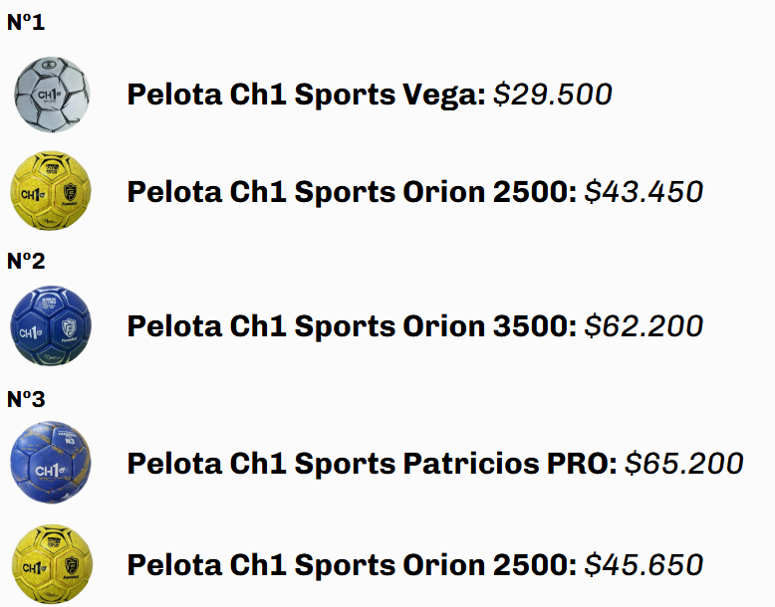Open the Pelota Ch1 Sports Vega title
The width and height of the screenshot is (775, 607).
306,95
